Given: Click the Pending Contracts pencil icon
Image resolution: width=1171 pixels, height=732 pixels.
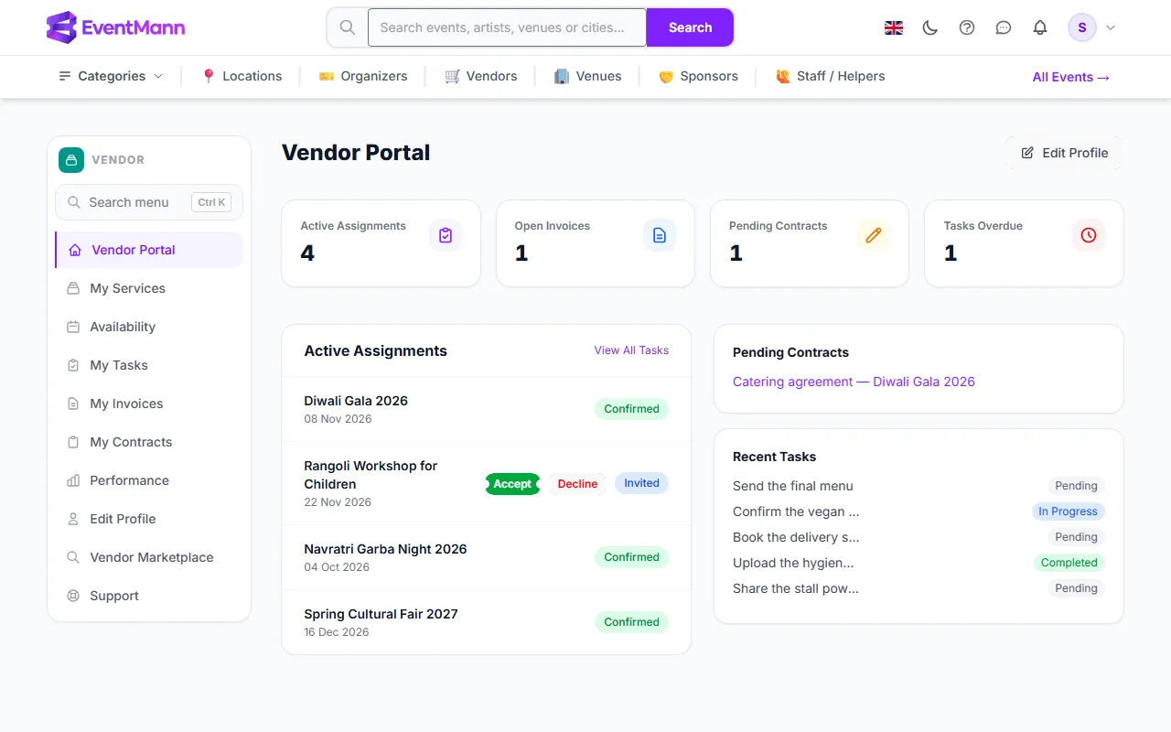Looking at the screenshot, I should point(874,235).
